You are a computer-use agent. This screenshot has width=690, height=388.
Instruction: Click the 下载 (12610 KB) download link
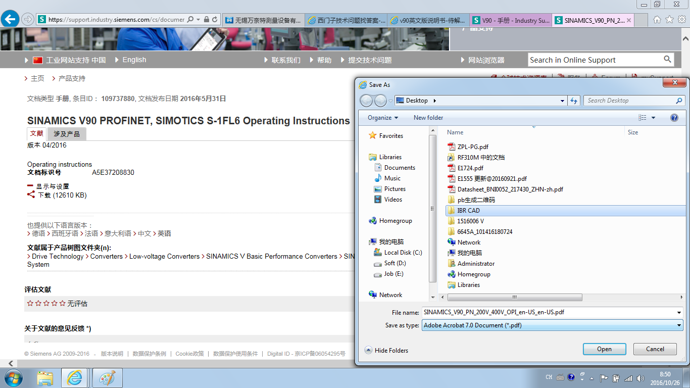click(x=62, y=195)
